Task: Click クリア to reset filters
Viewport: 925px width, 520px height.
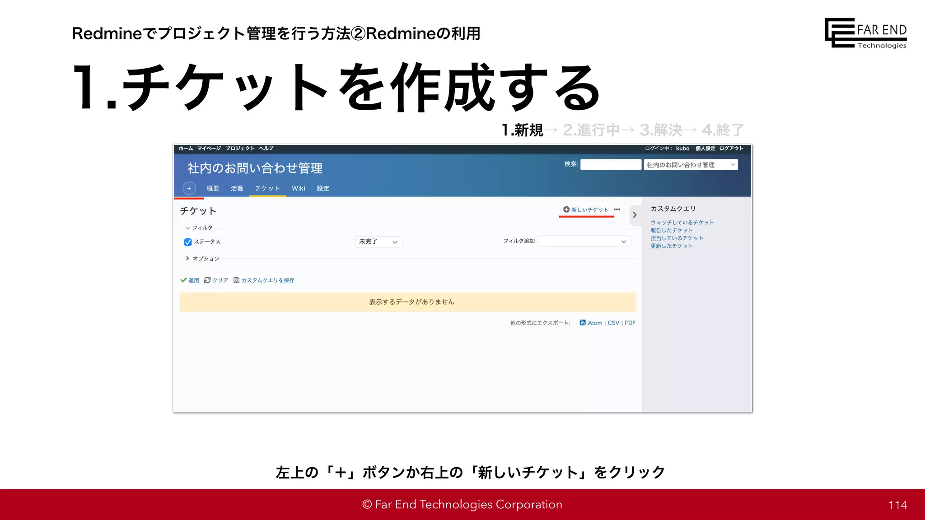Action: [x=216, y=280]
